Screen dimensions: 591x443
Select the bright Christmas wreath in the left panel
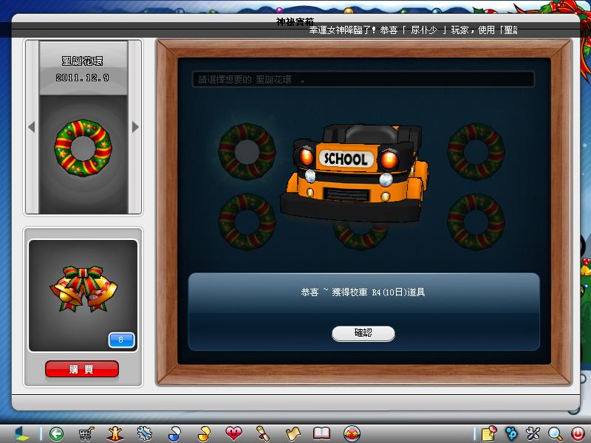point(83,148)
